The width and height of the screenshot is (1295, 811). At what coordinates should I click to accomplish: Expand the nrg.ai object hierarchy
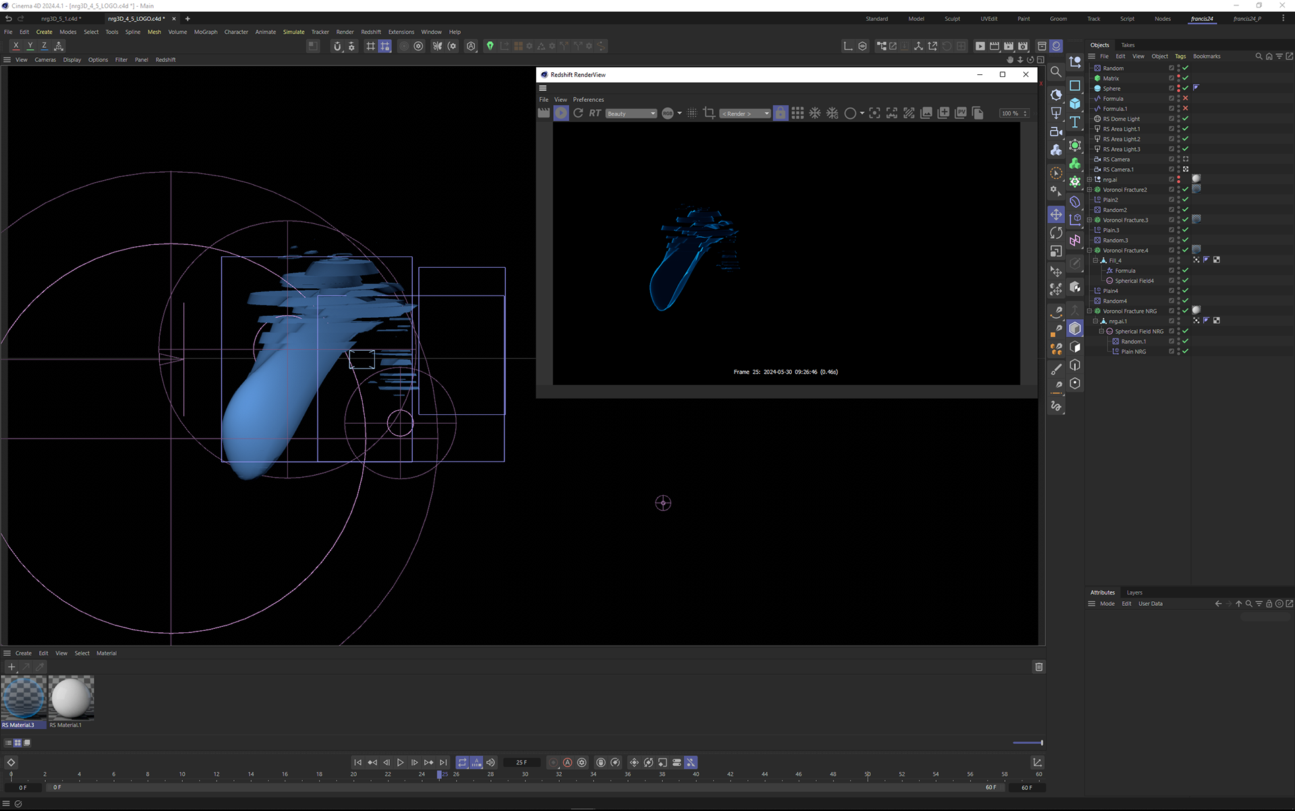1089,179
